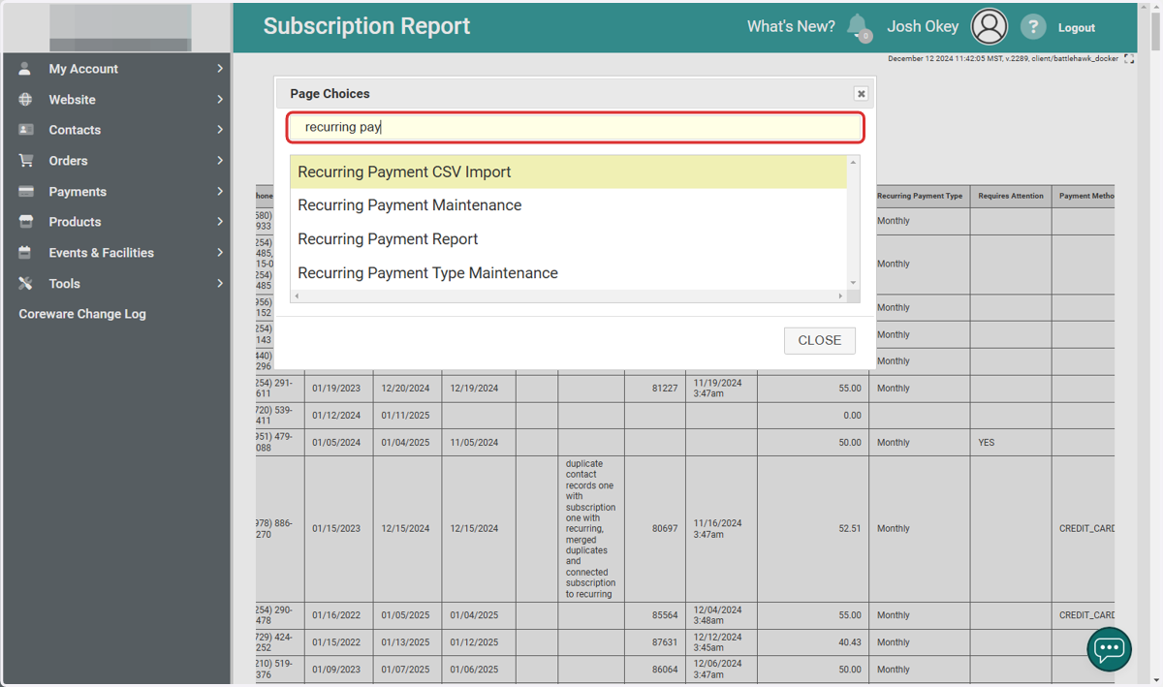The image size is (1163, 687).
Task: Click the 52.51 amount cell
Action: [813, 529]
